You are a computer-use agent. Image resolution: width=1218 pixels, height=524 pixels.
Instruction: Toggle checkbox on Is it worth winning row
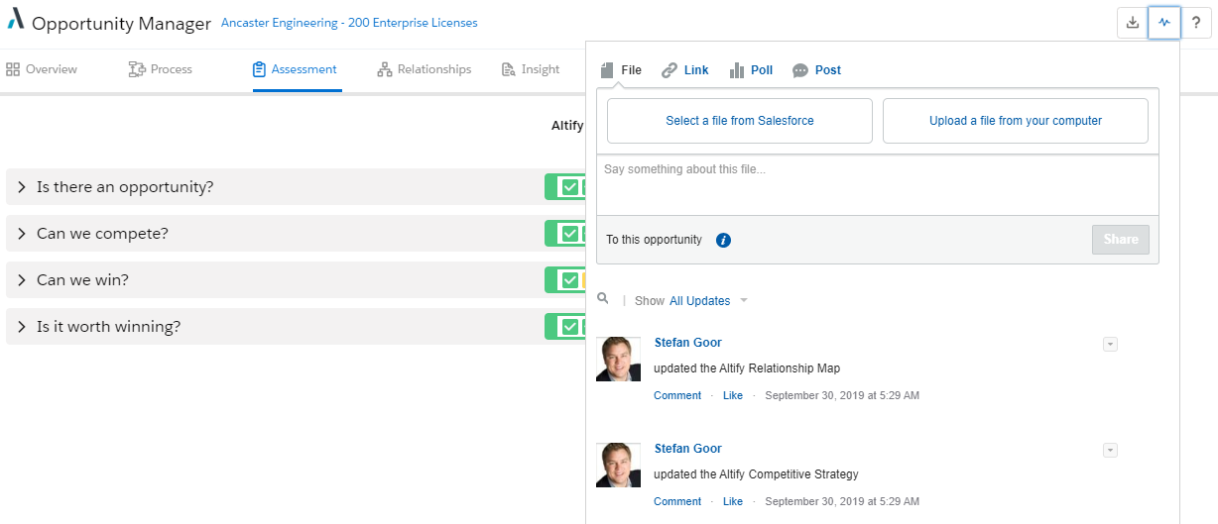[x=569, y=327]
